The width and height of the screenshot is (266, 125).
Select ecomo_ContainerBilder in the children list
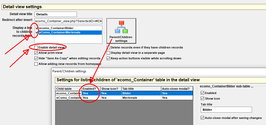pos(56,28)
